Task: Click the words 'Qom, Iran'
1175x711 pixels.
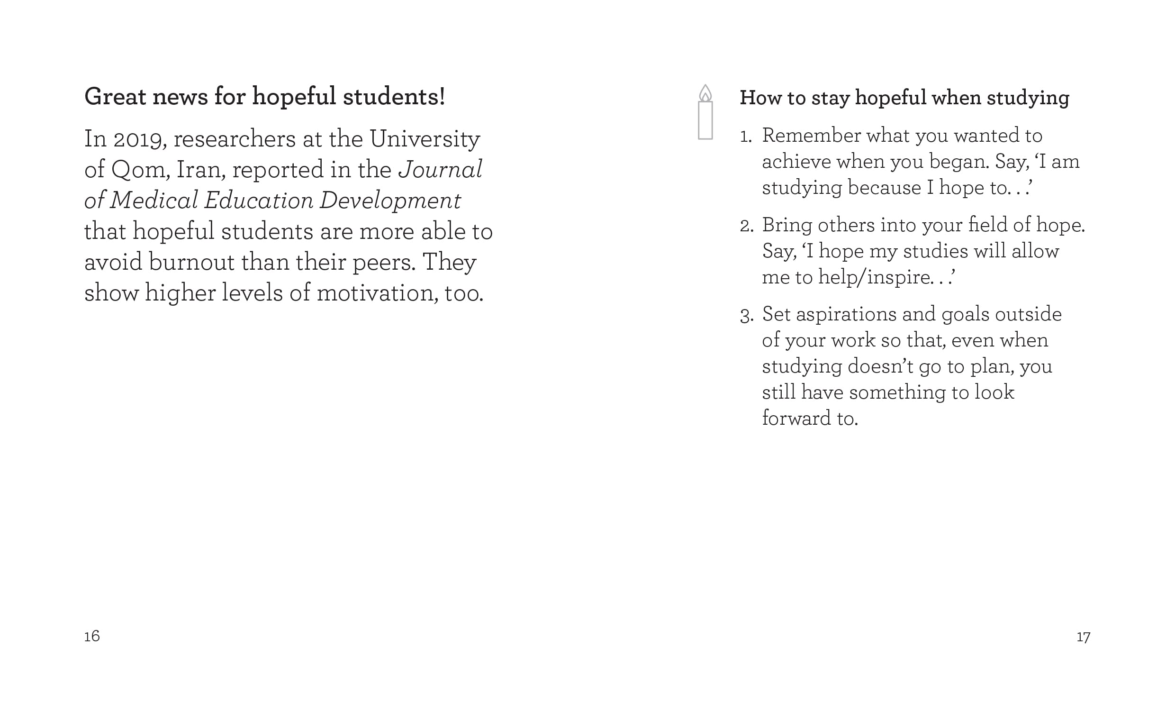Action: [168, 169]
